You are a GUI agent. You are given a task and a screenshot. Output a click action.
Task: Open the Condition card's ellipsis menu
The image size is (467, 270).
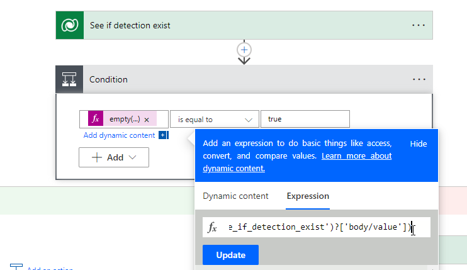419,79
